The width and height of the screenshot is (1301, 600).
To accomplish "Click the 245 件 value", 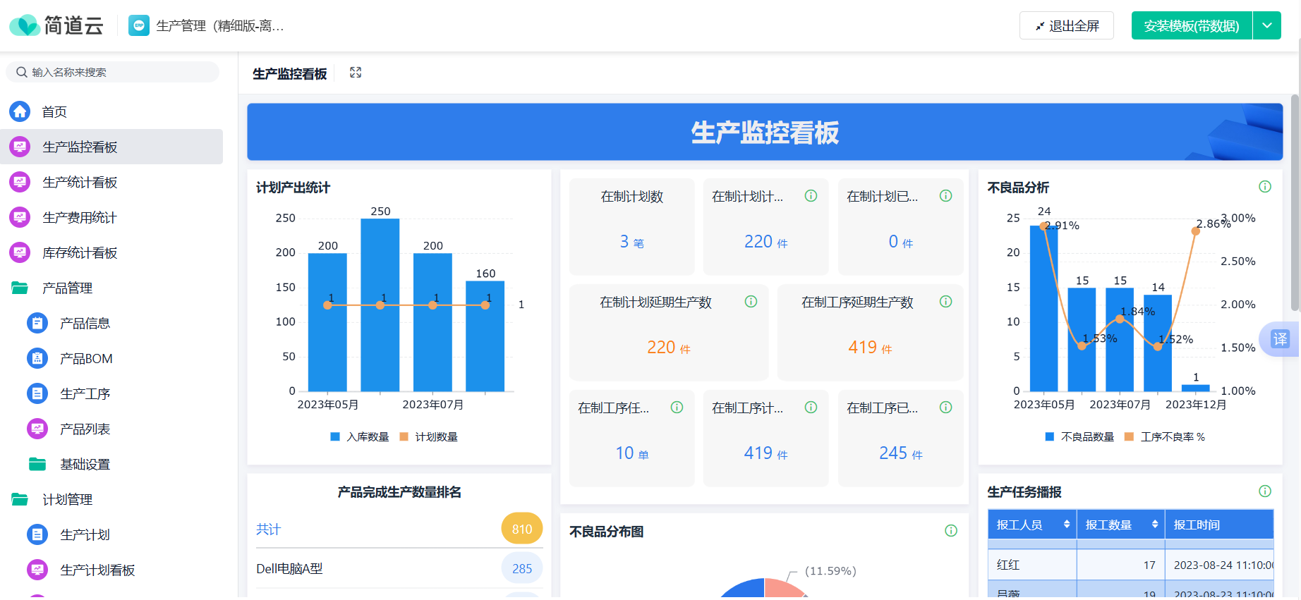I will tap(900, 453).
